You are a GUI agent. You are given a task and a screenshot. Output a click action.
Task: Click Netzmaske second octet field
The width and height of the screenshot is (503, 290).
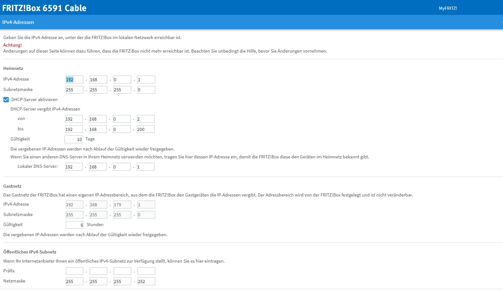[x=99, y=281]
